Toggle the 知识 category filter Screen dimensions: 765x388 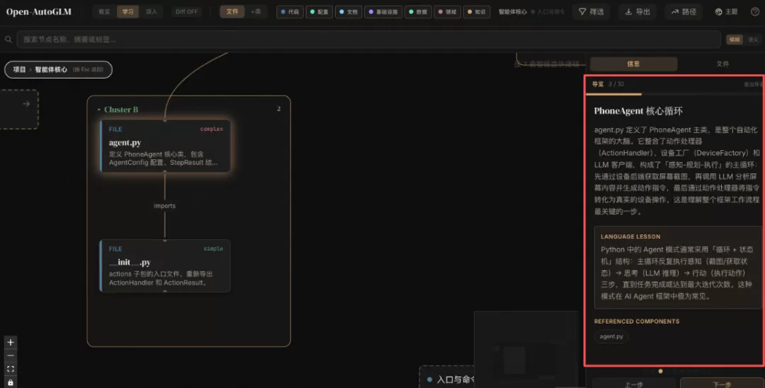tap(477, 12)
